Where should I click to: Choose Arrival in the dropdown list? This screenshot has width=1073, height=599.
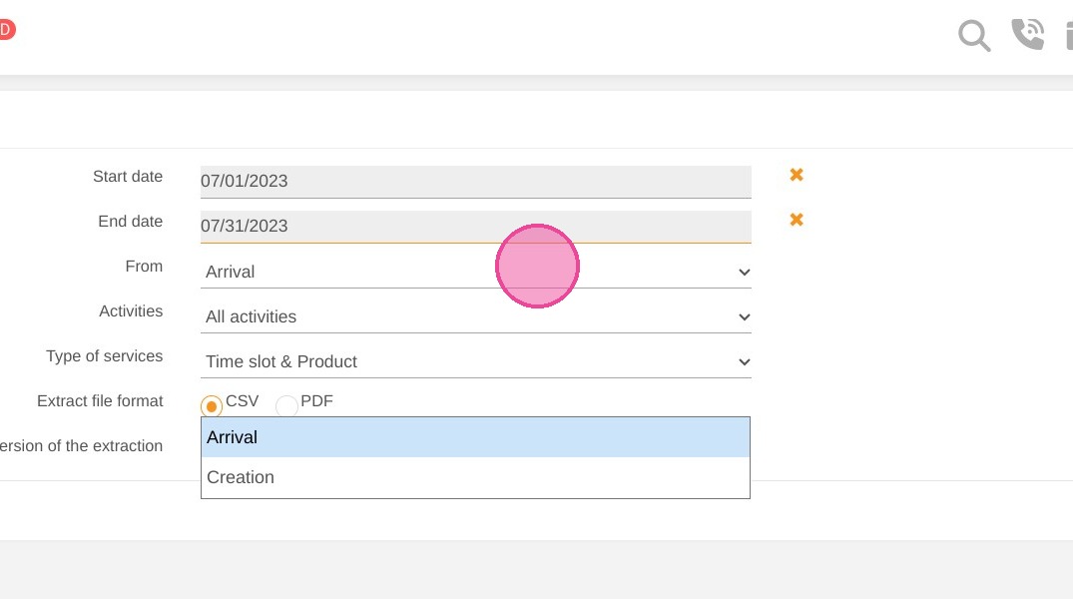[475, 437]
